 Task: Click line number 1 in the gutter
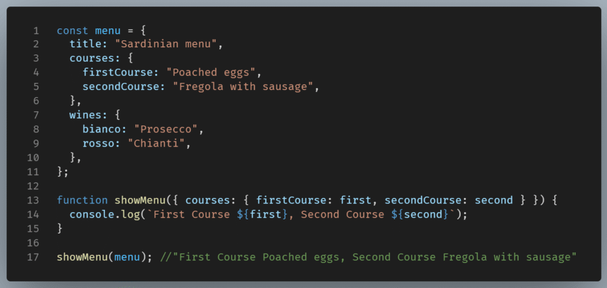point(36,30)
